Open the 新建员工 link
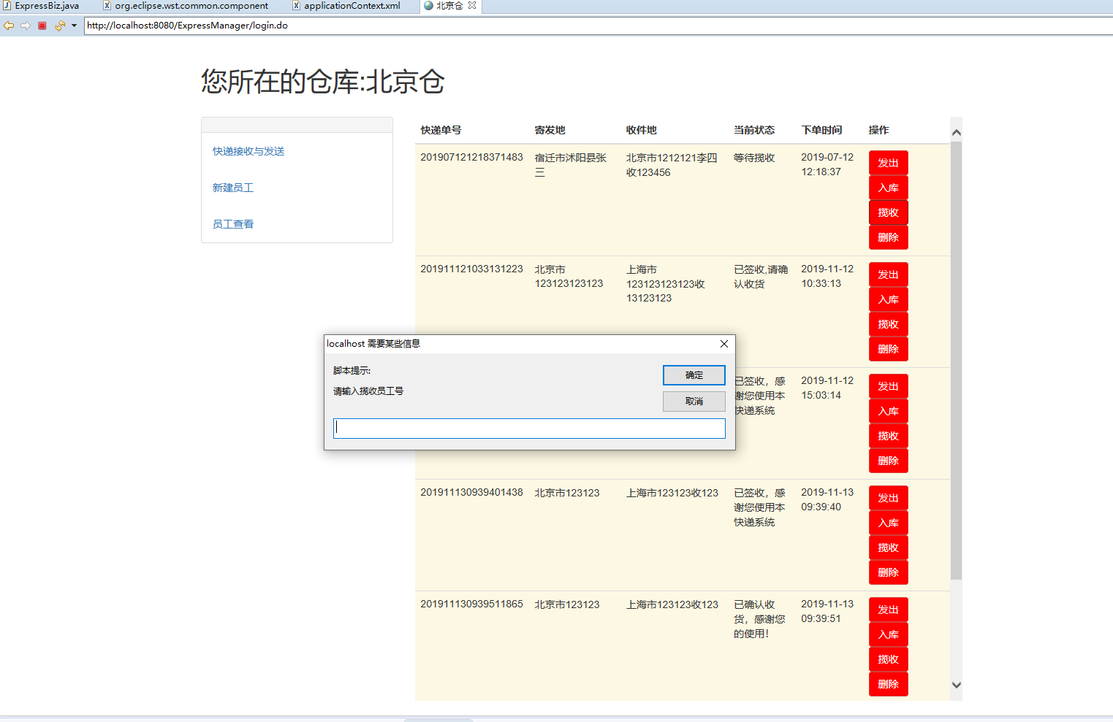The width and height of the screenshot is (1113, 722). (232, 188)
